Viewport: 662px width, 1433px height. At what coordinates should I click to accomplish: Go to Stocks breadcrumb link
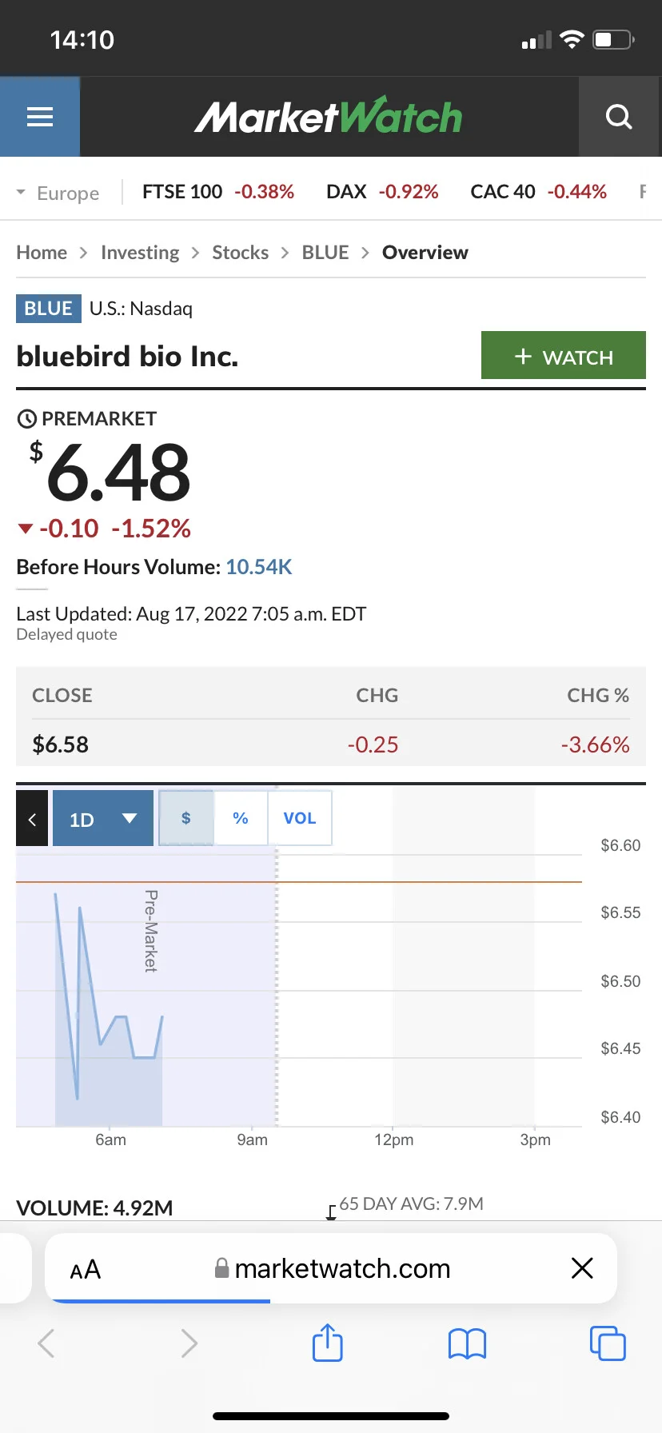pos(240,253)
